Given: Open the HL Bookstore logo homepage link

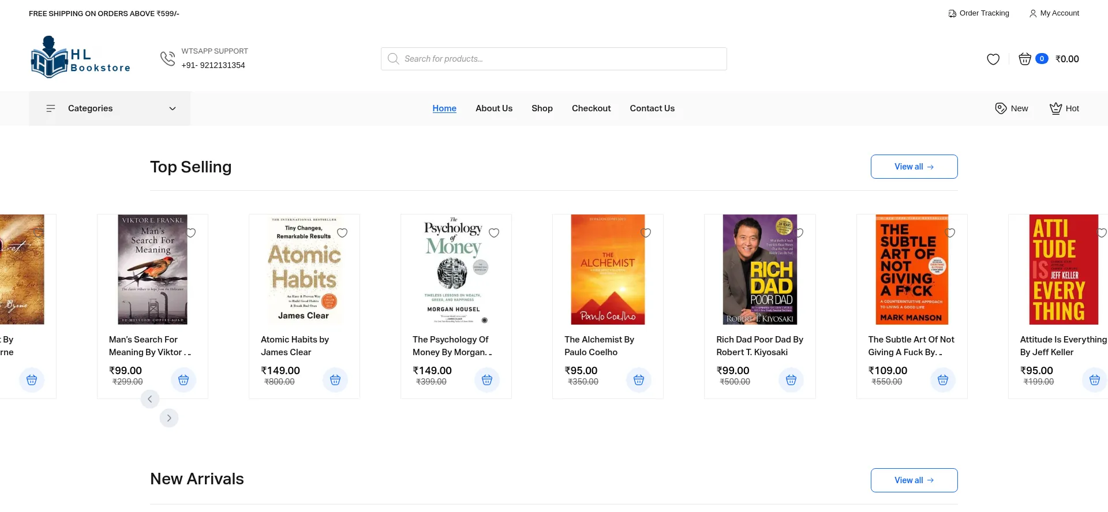Looking at the screenshot, I should pyautogui.click(x=81, y=57).
